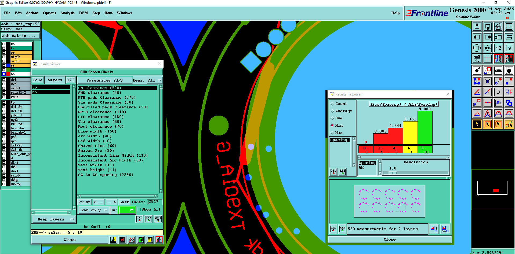Click Close in the Results histogram window
This screenshot has width=515, height=254.
(390, 240)
